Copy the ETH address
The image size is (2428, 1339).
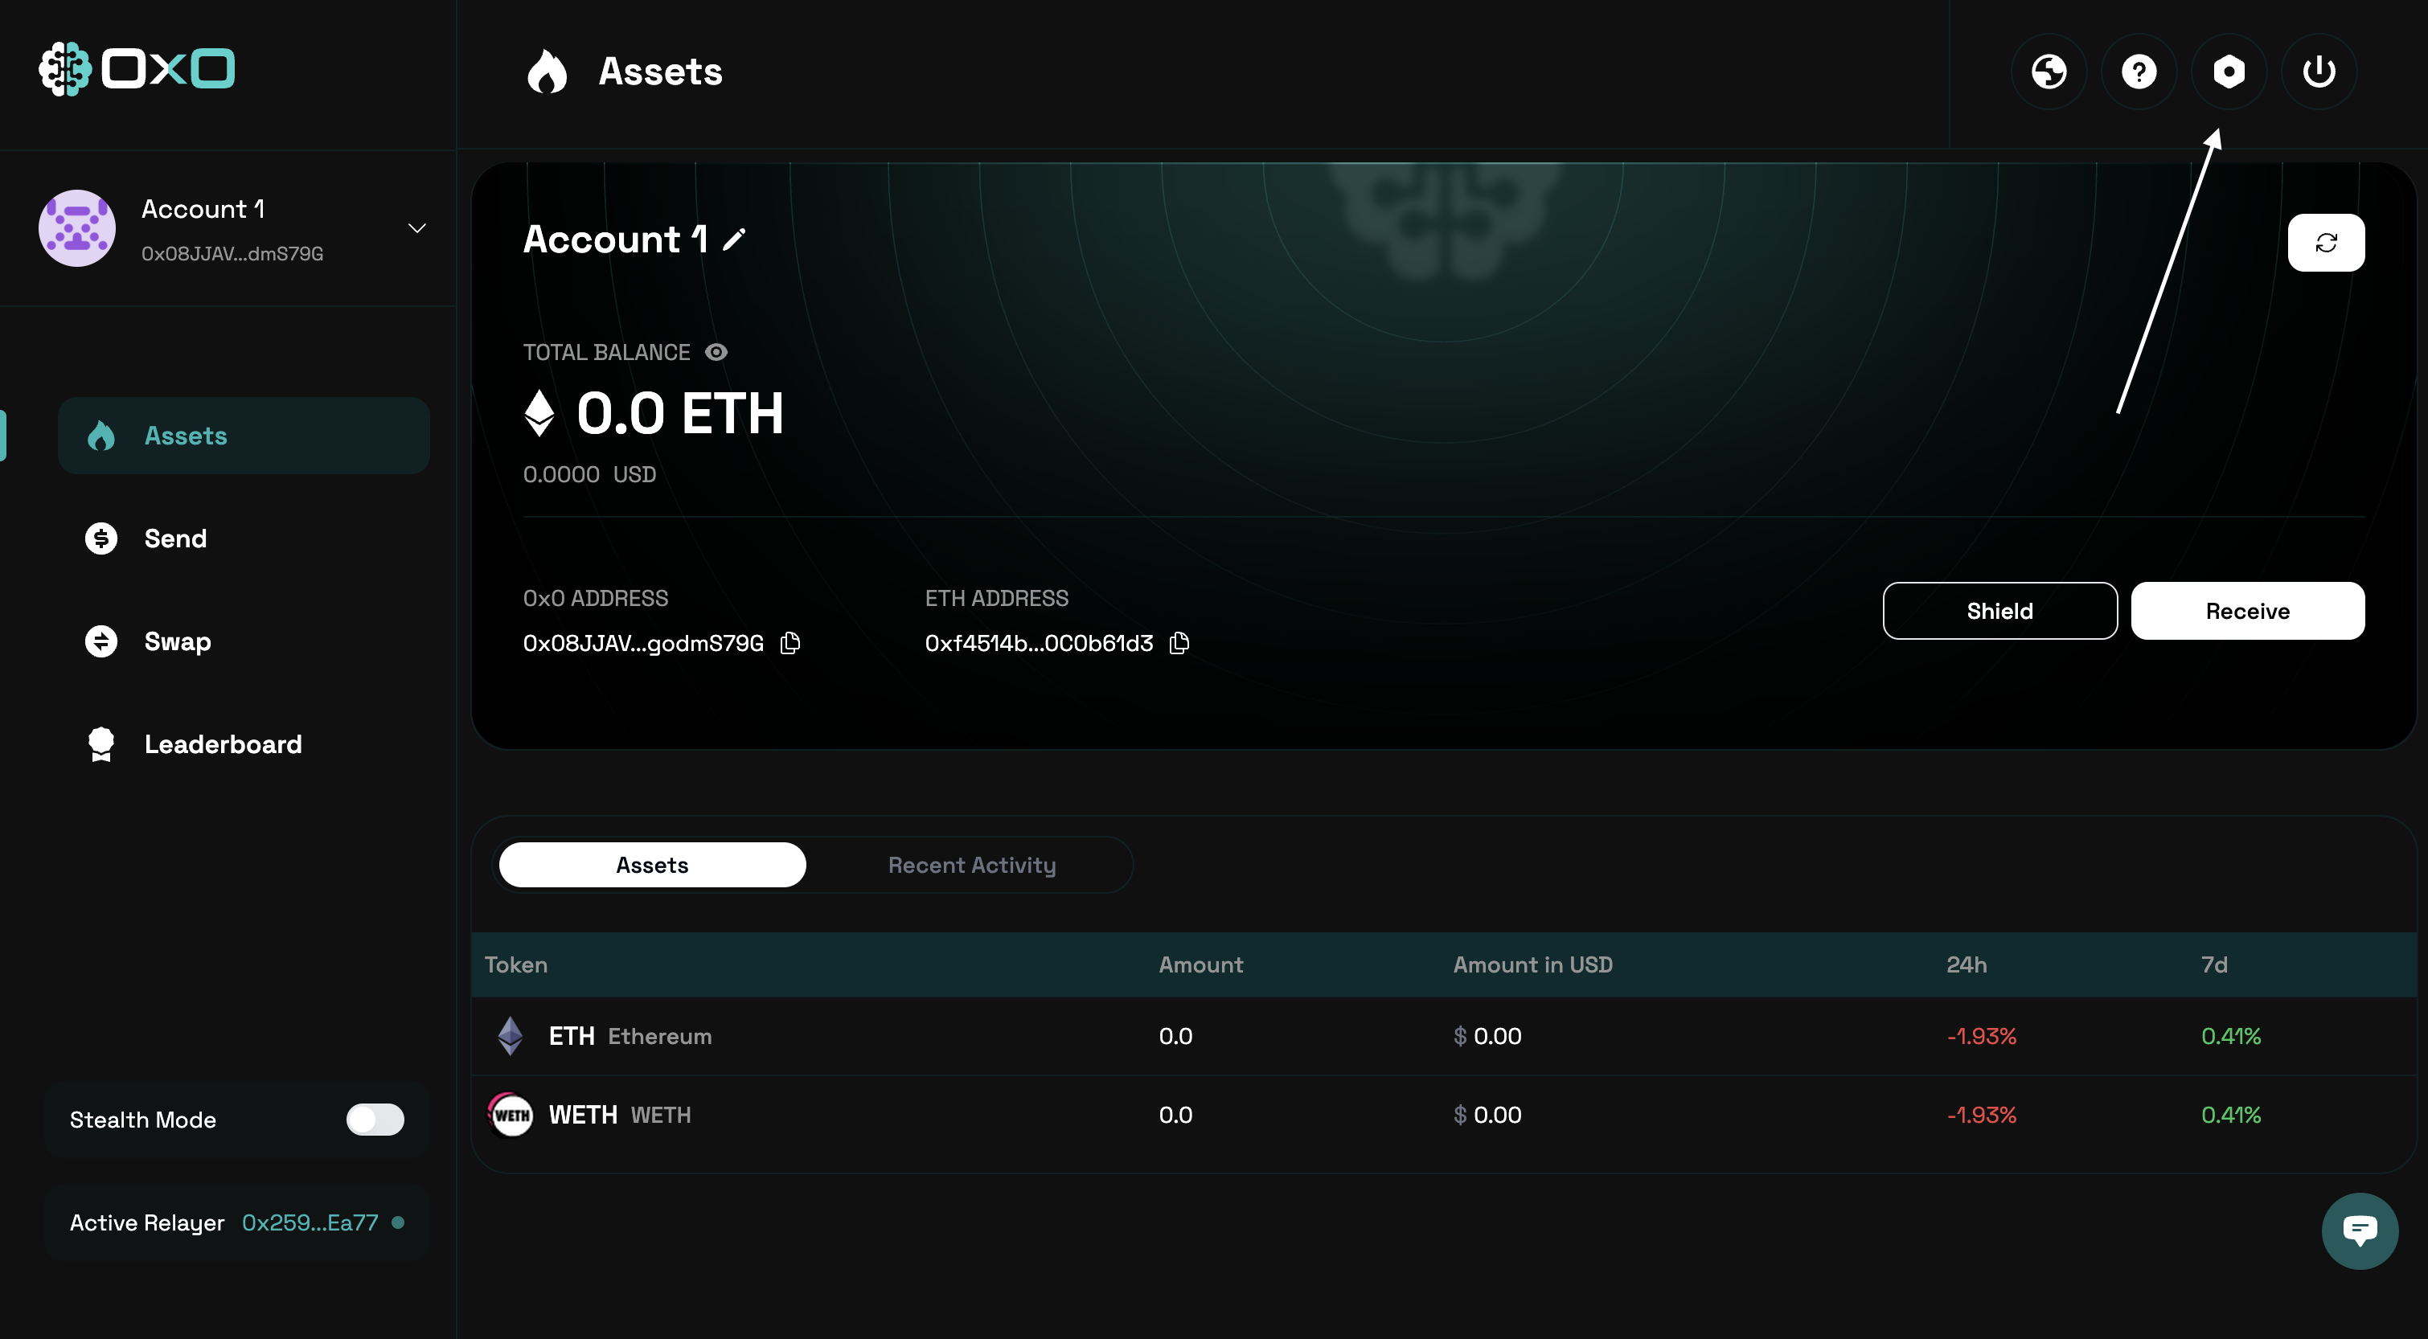pyautogui.click(x=1179, y=644)
